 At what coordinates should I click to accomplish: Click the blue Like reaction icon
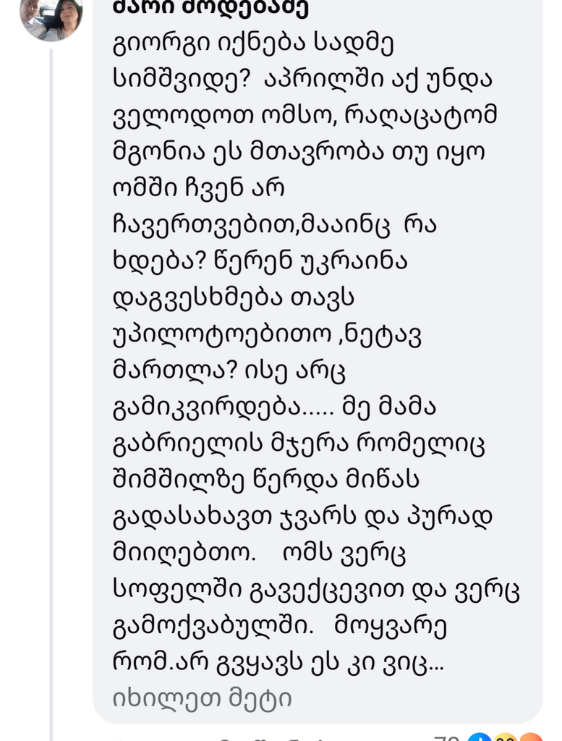(x=479, y=737)
